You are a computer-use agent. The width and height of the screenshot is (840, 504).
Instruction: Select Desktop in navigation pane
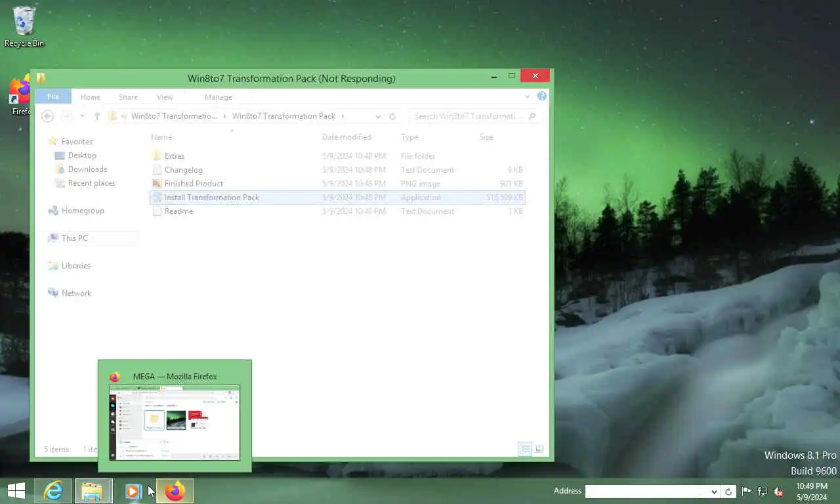pyautogui.click(x=82, y=156)
